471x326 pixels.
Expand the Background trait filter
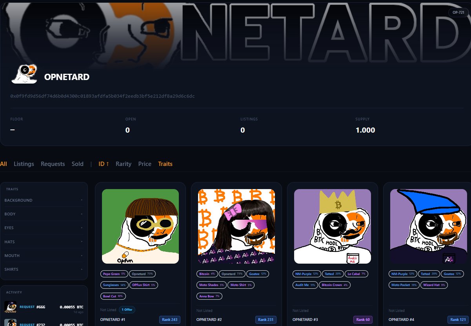click(x=44, y=200)
